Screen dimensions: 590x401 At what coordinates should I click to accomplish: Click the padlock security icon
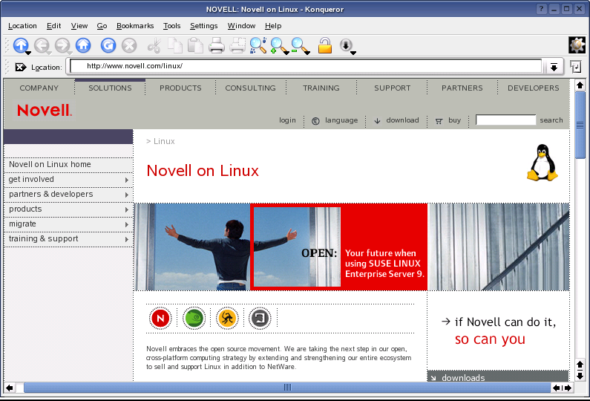point(324,46)
